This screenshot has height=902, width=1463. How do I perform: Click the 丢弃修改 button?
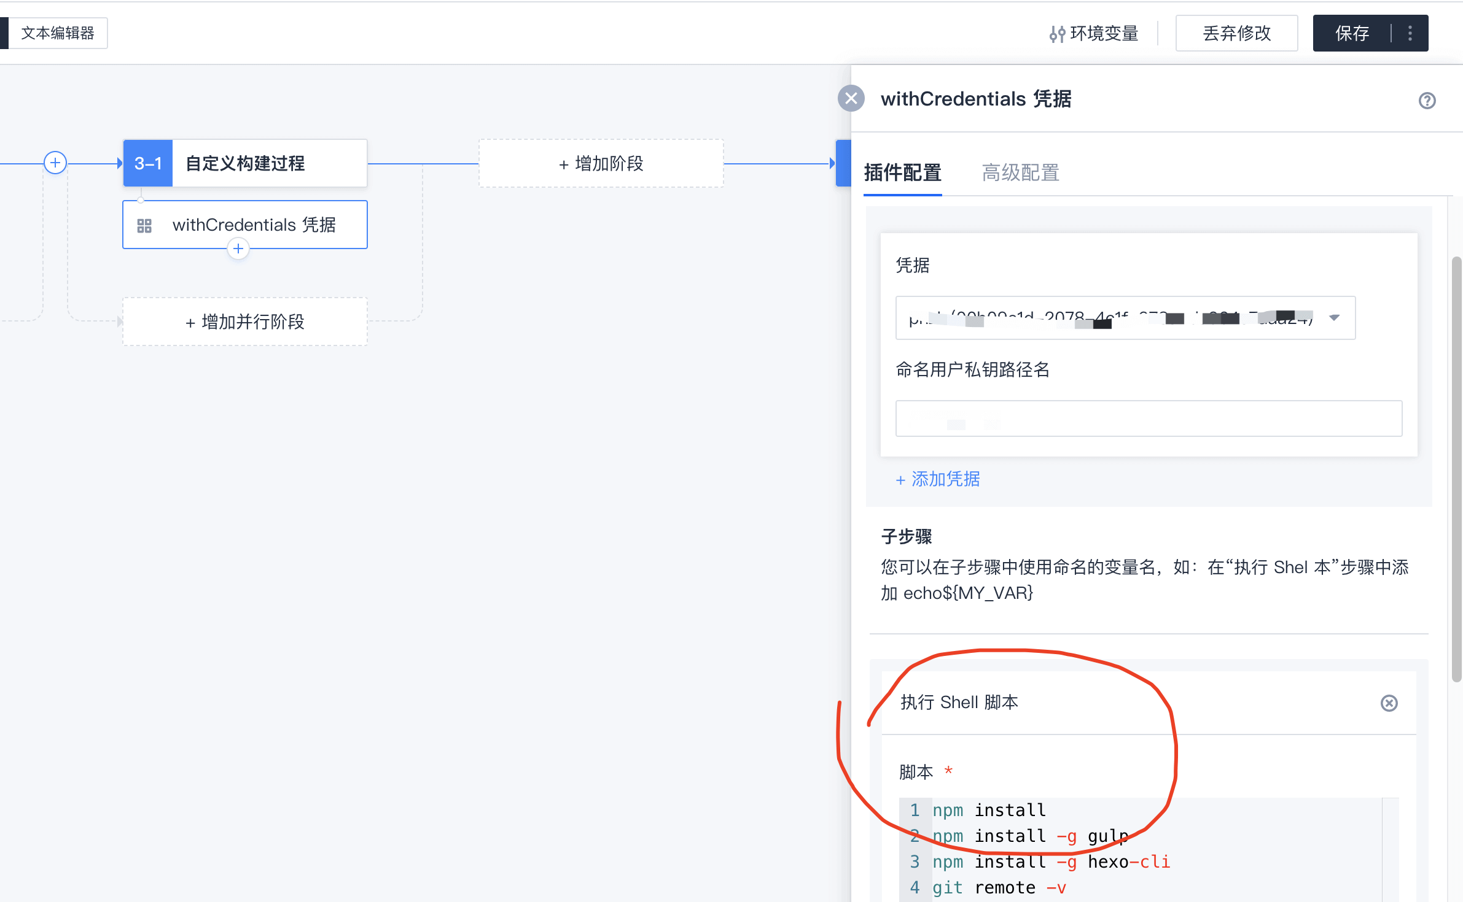(1236, 33)
